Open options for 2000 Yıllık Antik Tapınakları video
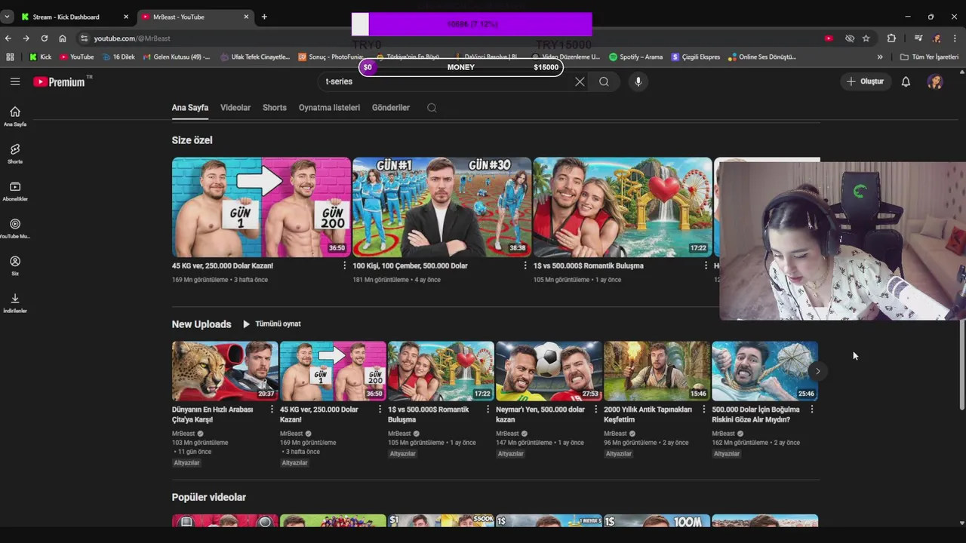Viewport: 966px width, 543px height. 704,410
